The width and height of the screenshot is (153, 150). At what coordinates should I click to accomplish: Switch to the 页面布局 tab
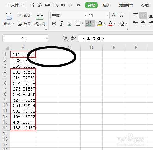coord(126,5)
